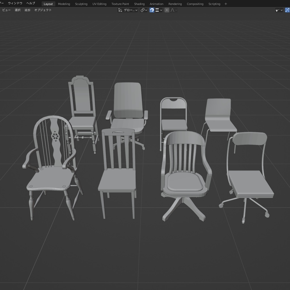
Task: Open proportional editing falloff curve dropdown
Action: click(x=174, y=10)
